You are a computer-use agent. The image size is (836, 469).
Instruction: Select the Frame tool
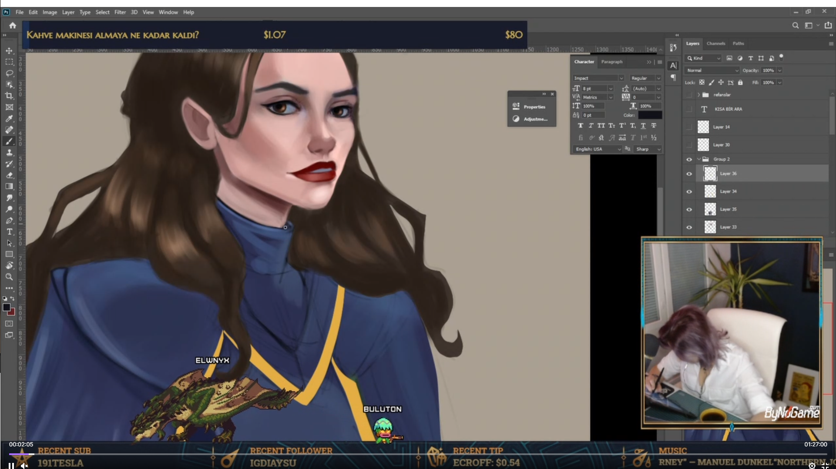(x=9, y=107)
